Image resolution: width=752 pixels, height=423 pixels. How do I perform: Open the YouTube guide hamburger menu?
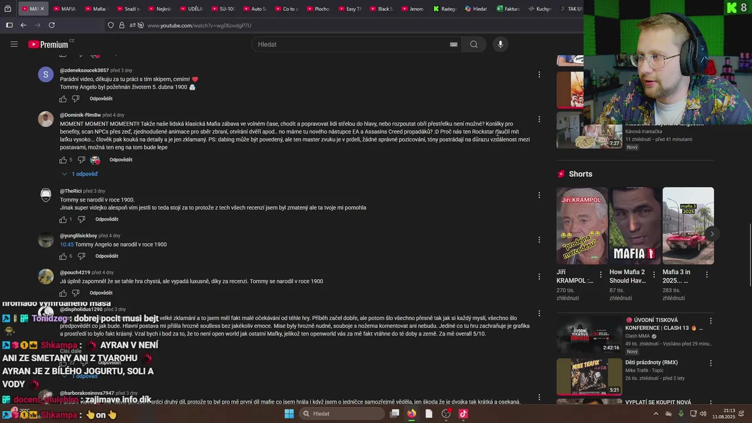[14, 44]
